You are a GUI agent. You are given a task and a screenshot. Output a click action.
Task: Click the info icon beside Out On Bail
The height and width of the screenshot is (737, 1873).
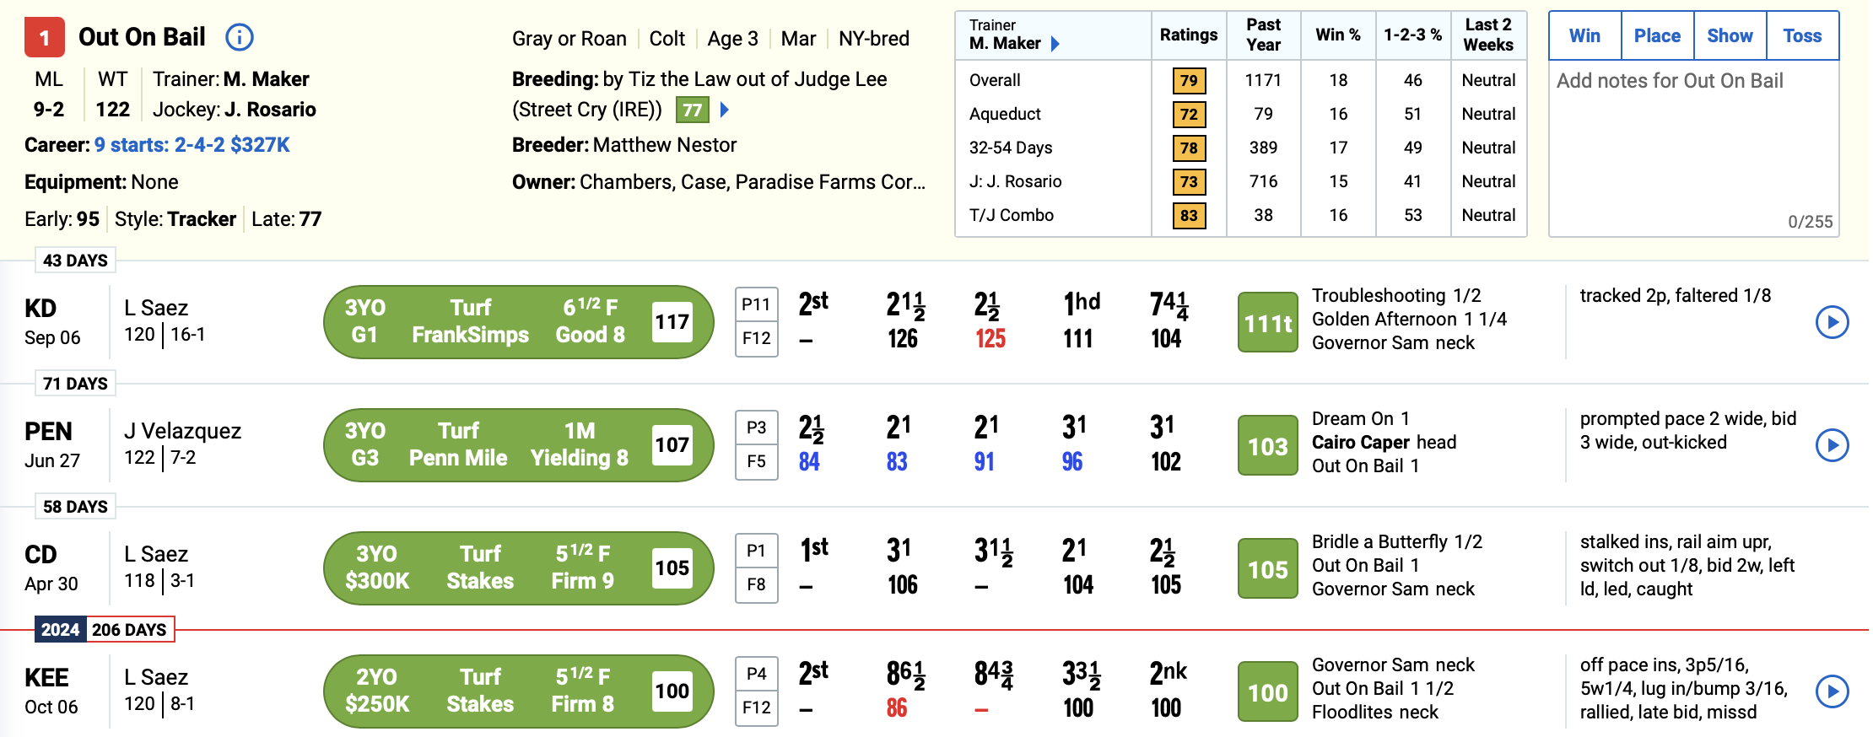tap(240, 37)
